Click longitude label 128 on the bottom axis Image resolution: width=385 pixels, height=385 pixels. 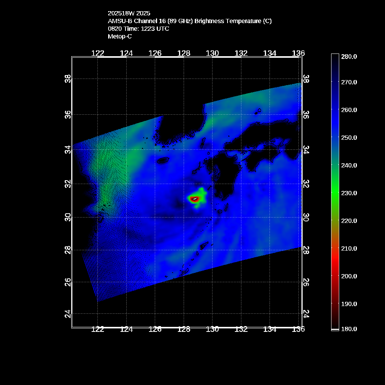pos(184,329)
